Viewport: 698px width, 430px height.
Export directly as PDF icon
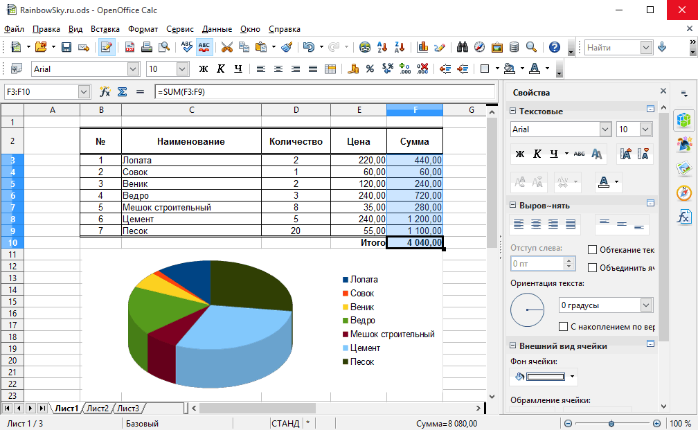click(x=129, y=47)
